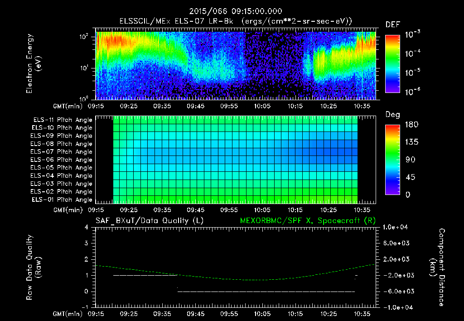
Task: Click the 45 label on Deg scale
Action: (410, 177)
